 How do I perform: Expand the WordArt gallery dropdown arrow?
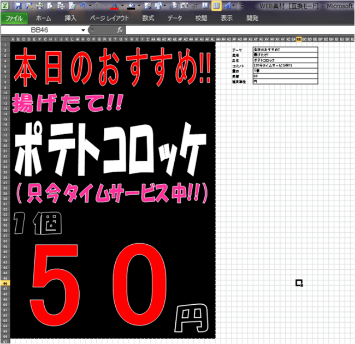click(233, 5)
